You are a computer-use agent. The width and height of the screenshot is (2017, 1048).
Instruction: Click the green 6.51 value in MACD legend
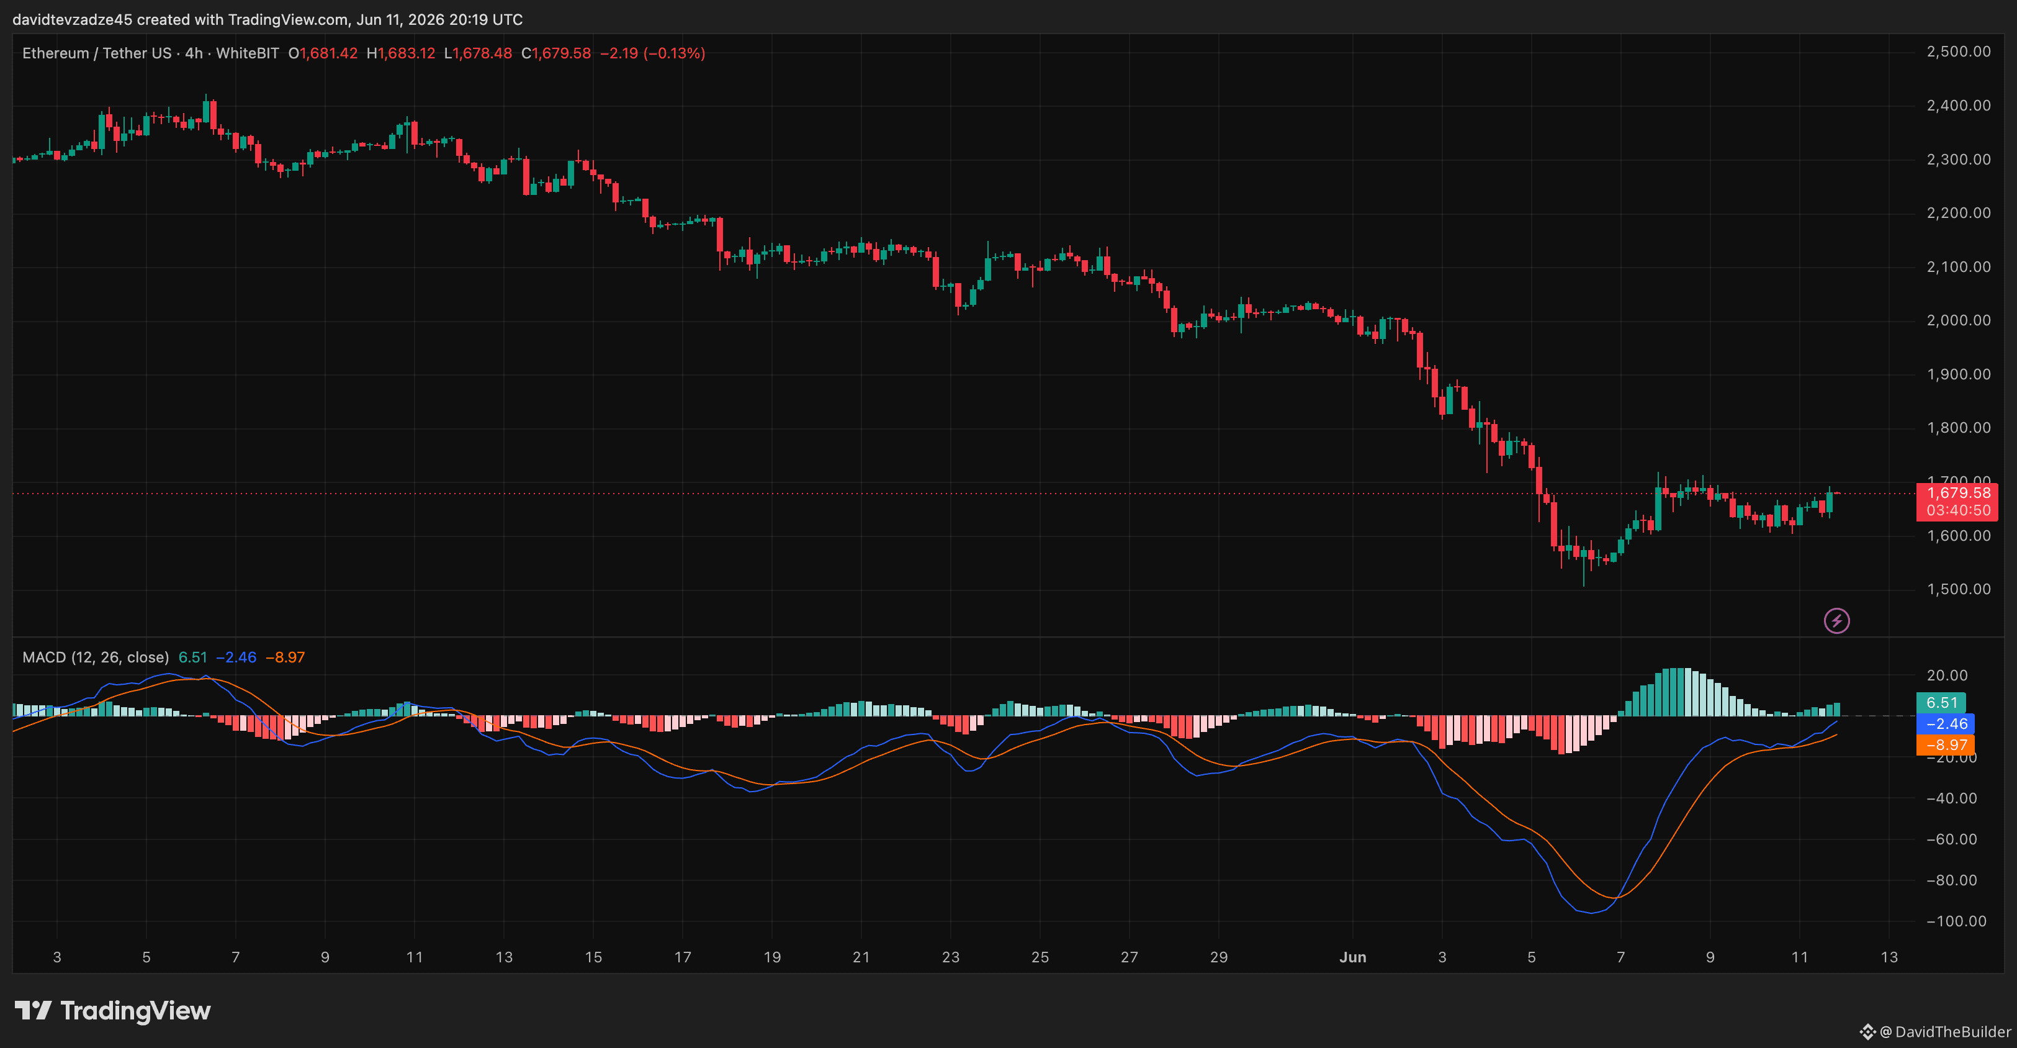coord(192,657)
